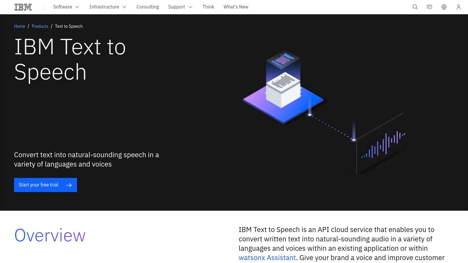Navigate to Home via the breadcrumb
The width and height of the screenshot is (468, 263).
click(x=19, y=26)
